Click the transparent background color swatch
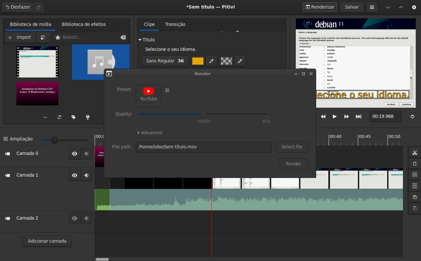This screenshot has width=421, height=261. tap(226, 61)
